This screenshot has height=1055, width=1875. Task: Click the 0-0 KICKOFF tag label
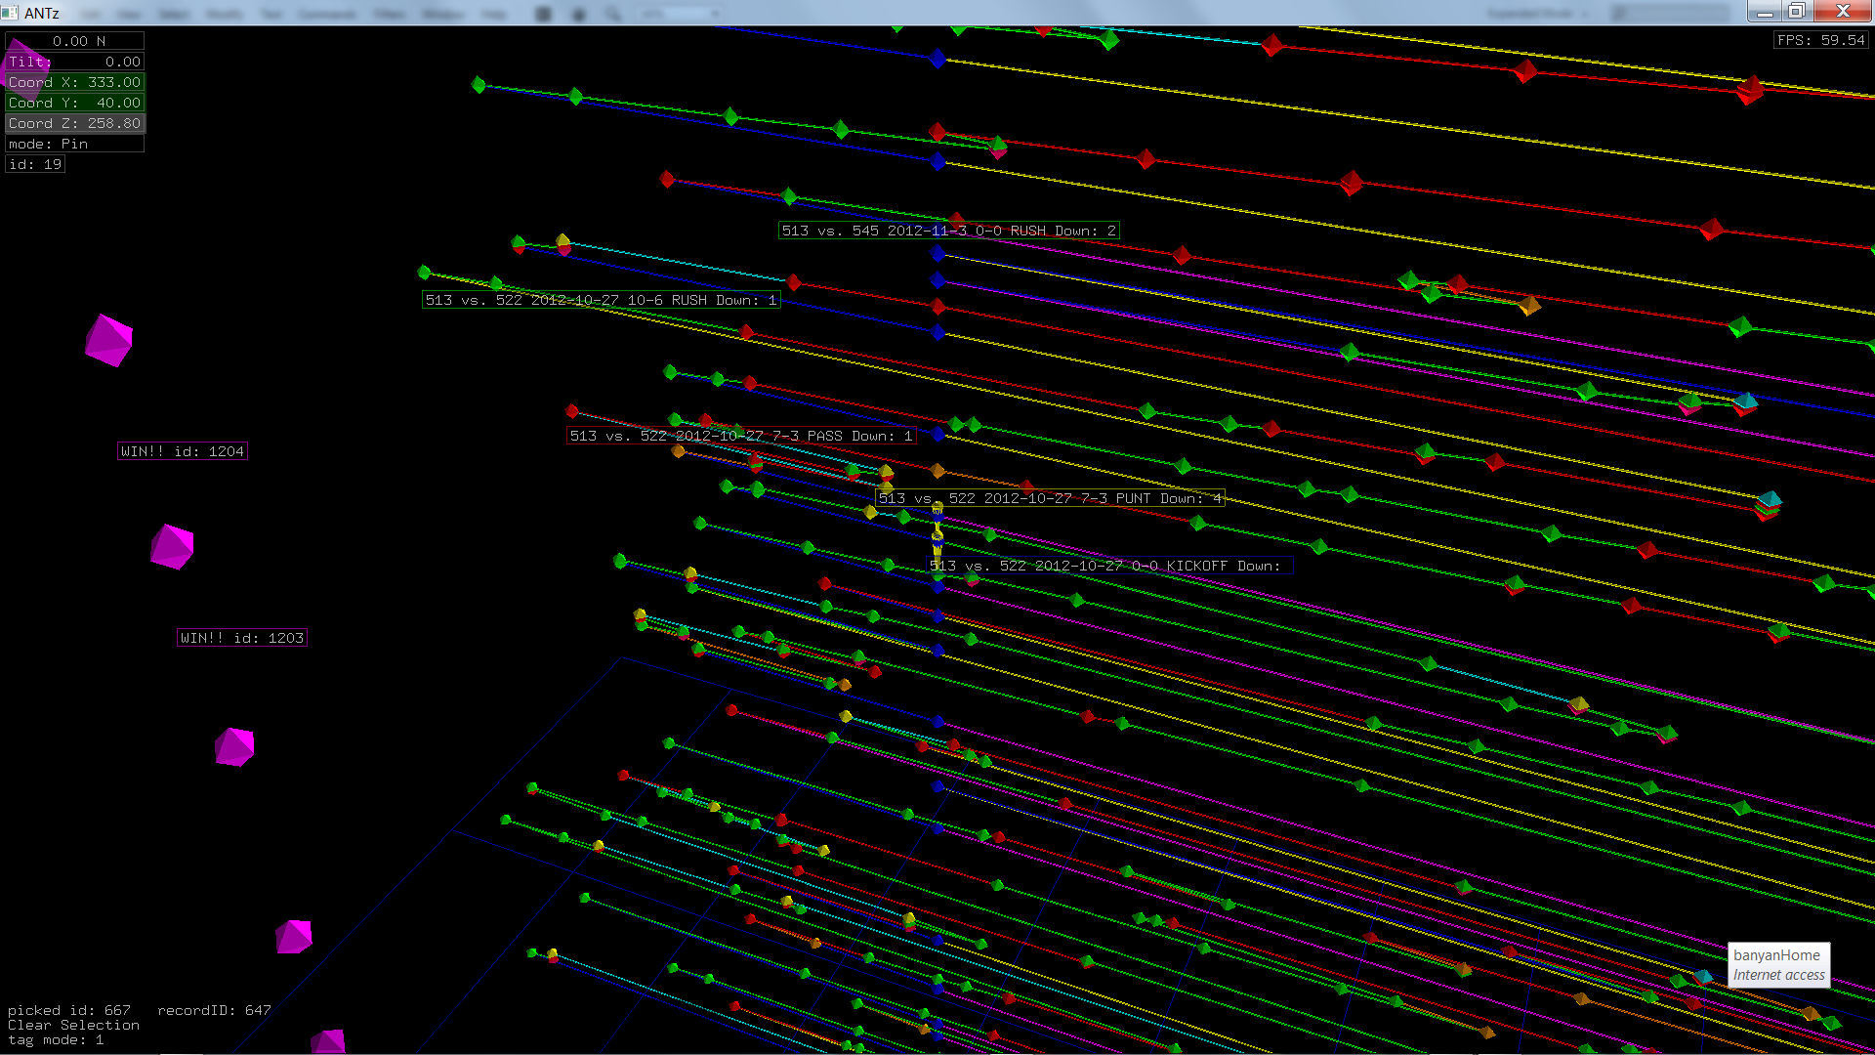(x=1108, y=566)
